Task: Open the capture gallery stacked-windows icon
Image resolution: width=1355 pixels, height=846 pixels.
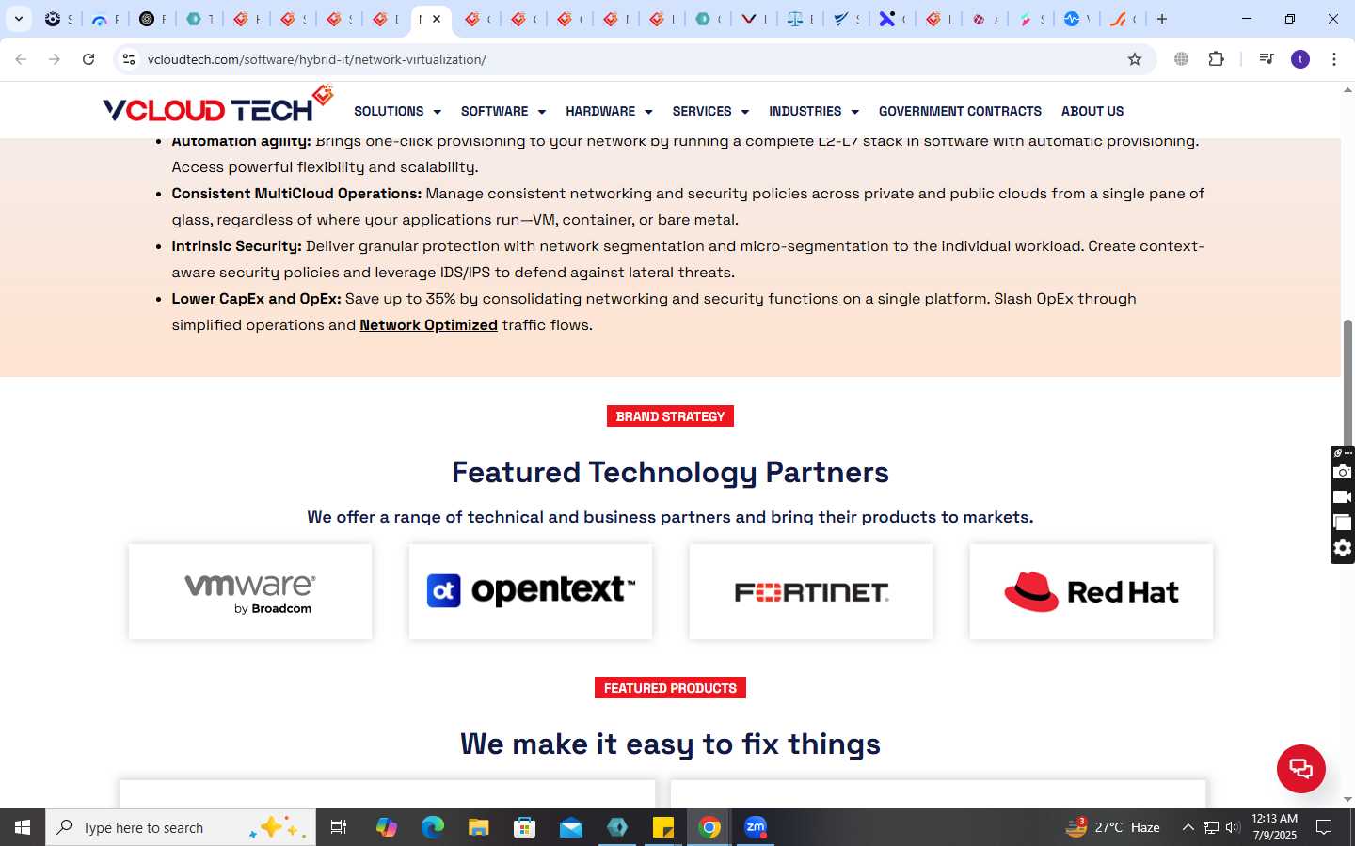Action: [1343, 523]
